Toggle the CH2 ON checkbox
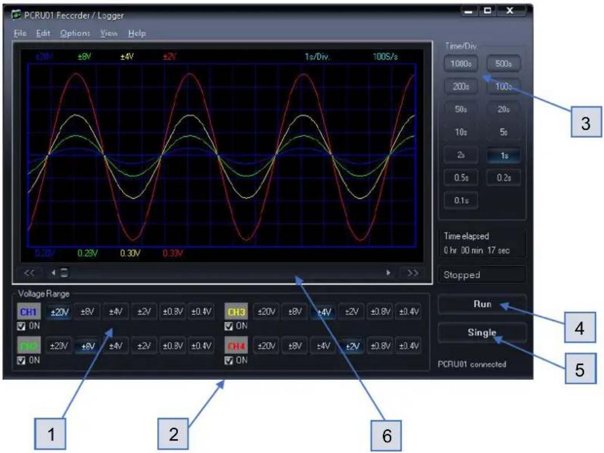This screenshot has width=604, height=453. click(22, 360)
